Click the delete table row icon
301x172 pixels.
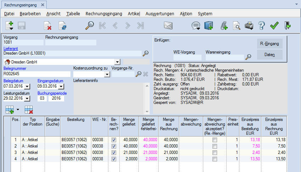(29, 110)
